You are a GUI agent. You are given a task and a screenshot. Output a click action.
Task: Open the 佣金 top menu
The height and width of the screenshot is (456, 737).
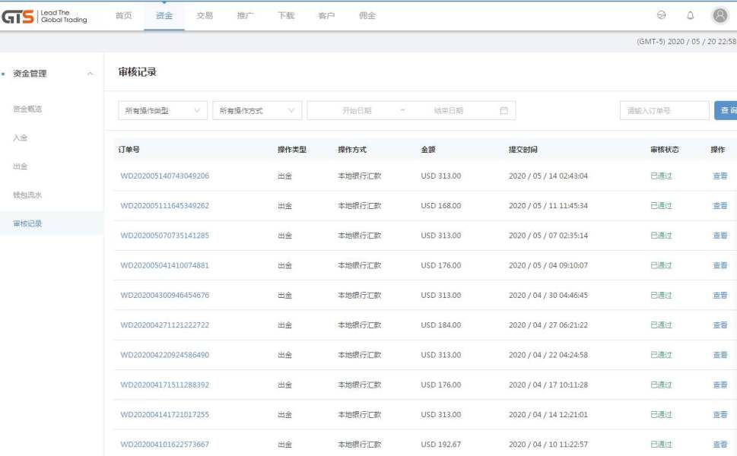[x=367, y=15]
